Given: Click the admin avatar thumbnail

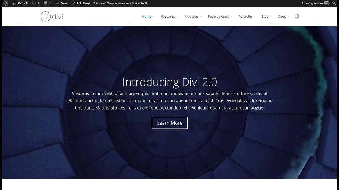Looking at the screenshot, I should (327, 3).
